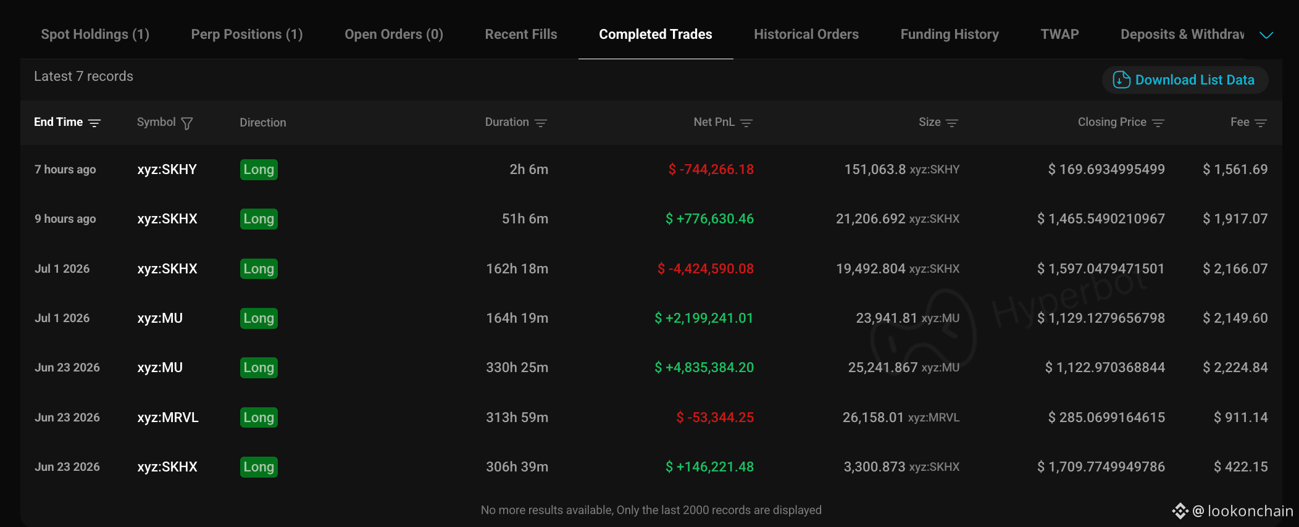Switch to Spot Holdings (1) tab
The height and width of the screenshot is (527, 1299).
pos(95,35)
